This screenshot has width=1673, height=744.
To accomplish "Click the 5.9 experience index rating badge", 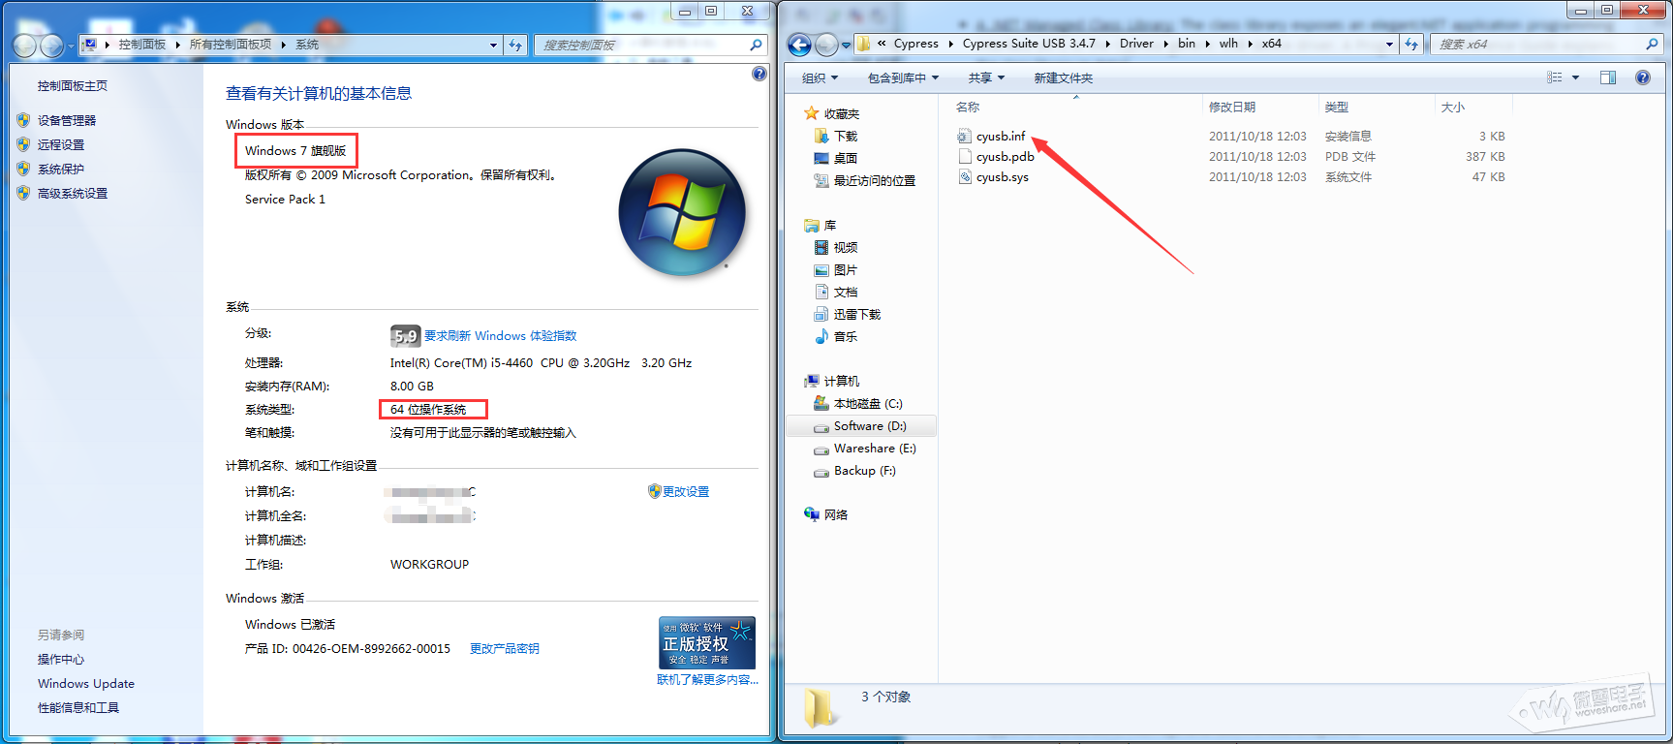I will click(405, 336).
